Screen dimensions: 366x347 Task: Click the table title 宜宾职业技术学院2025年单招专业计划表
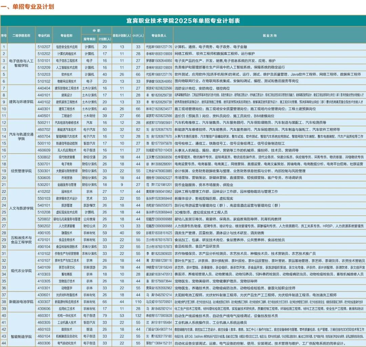(x=183, y=20)
